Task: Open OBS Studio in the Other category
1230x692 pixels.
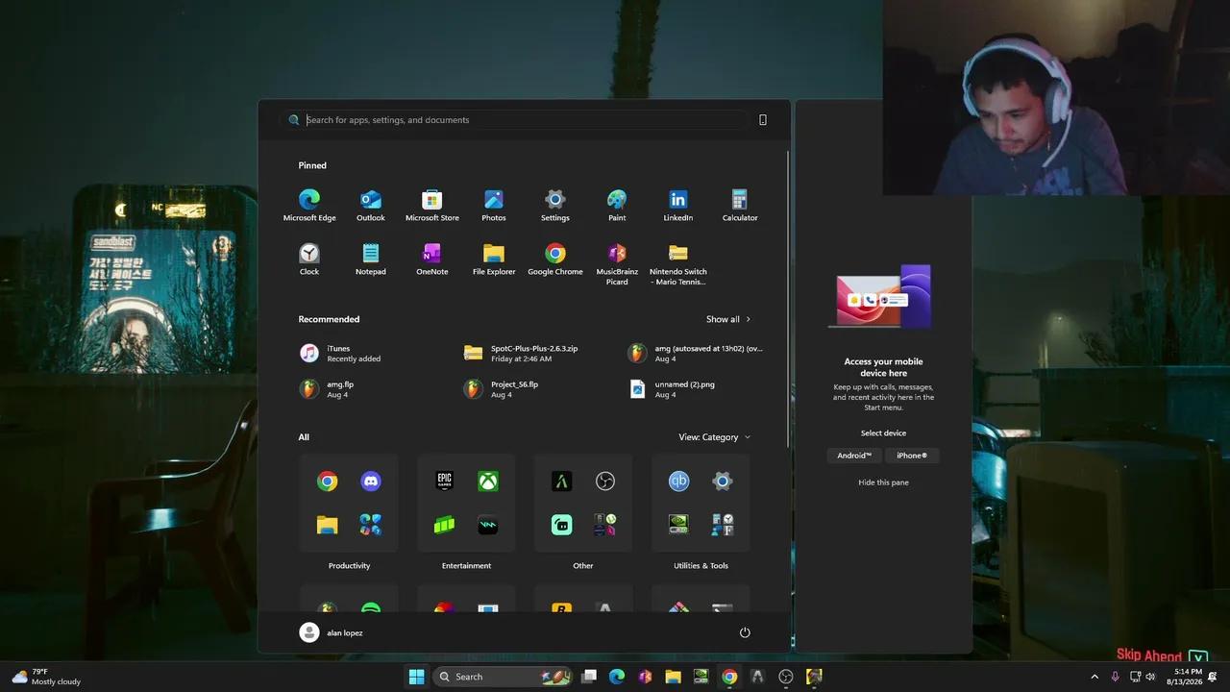Action: coord(605,482)
